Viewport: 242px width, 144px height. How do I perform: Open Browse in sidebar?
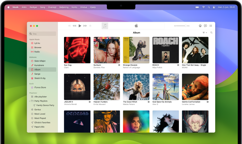tap(42, 48)
